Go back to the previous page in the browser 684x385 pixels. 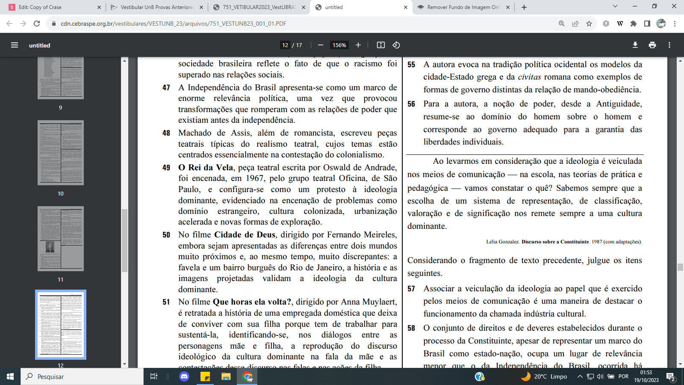[9, 24]
